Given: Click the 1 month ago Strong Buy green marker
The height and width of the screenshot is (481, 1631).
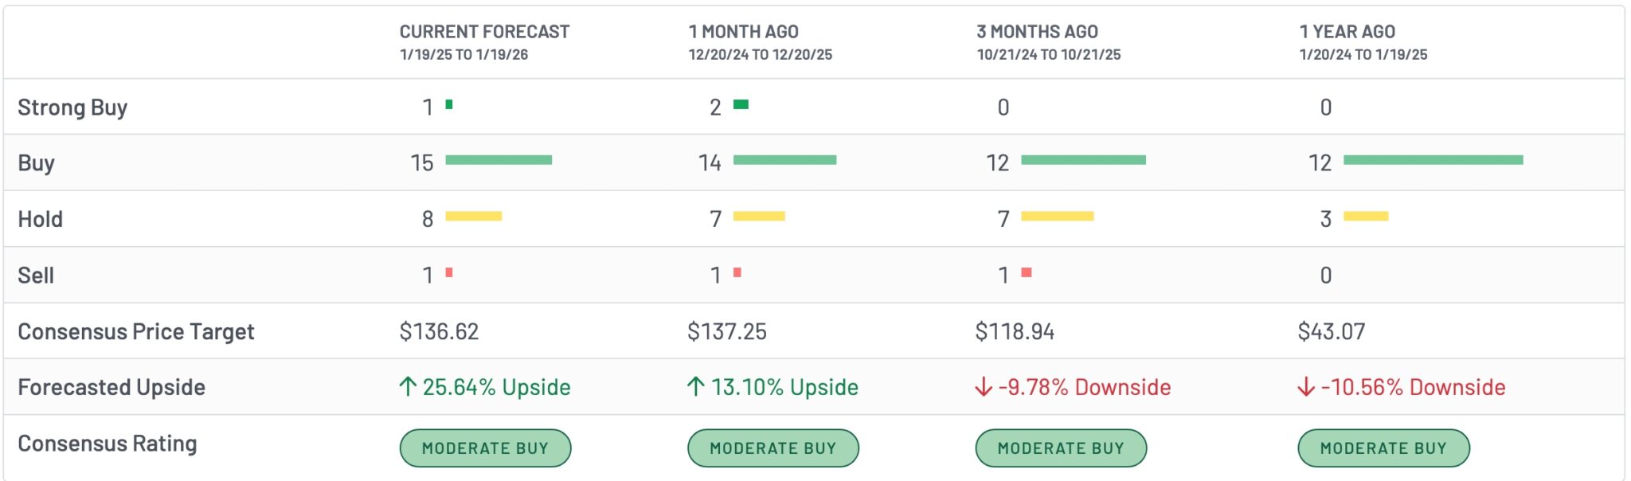Looking at the screenshot, I should pos(741,104).
